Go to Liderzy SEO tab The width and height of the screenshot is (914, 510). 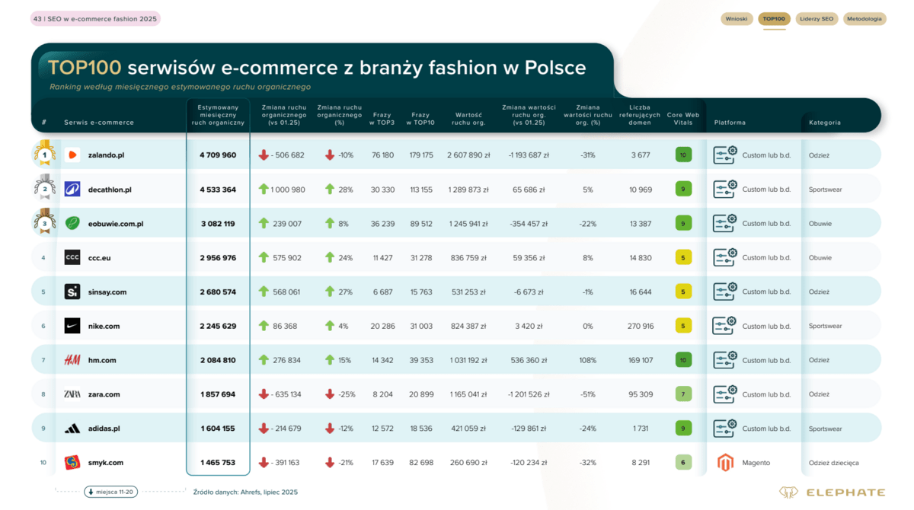pyautogui.click(x=817, y=19)
